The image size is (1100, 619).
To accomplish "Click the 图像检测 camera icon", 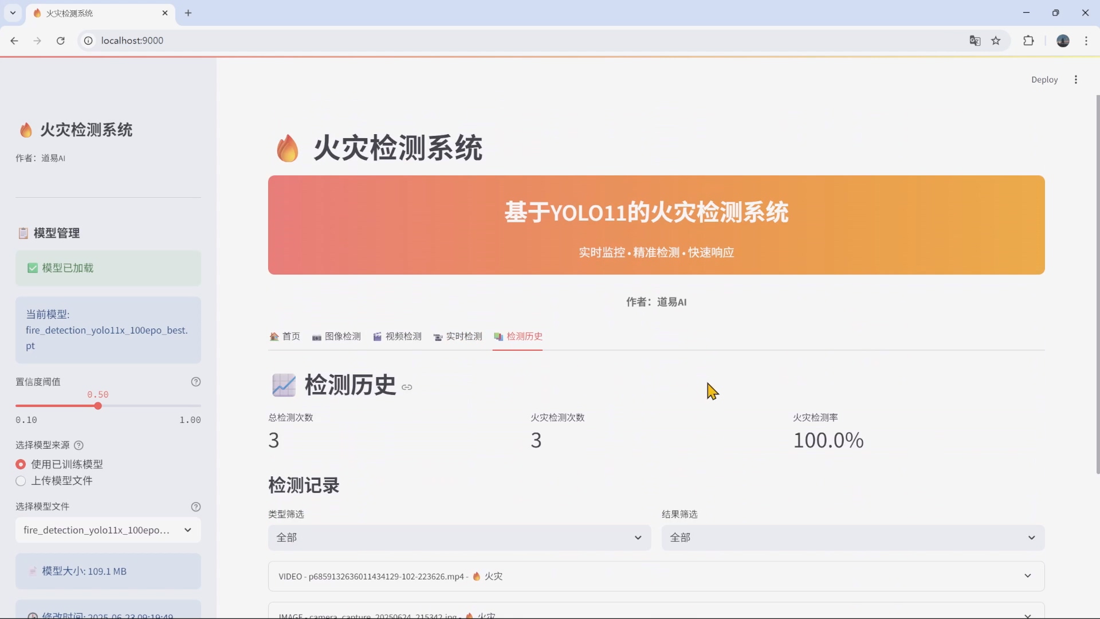I will click(316, 337).
